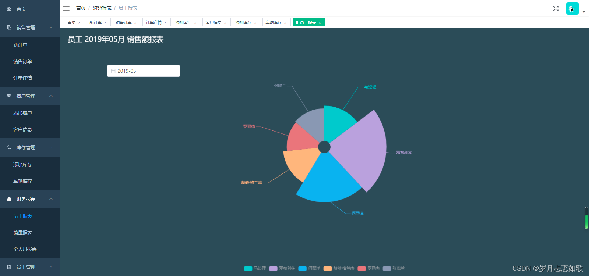Toggle 何熙洋 legend entry

point(310,268)
